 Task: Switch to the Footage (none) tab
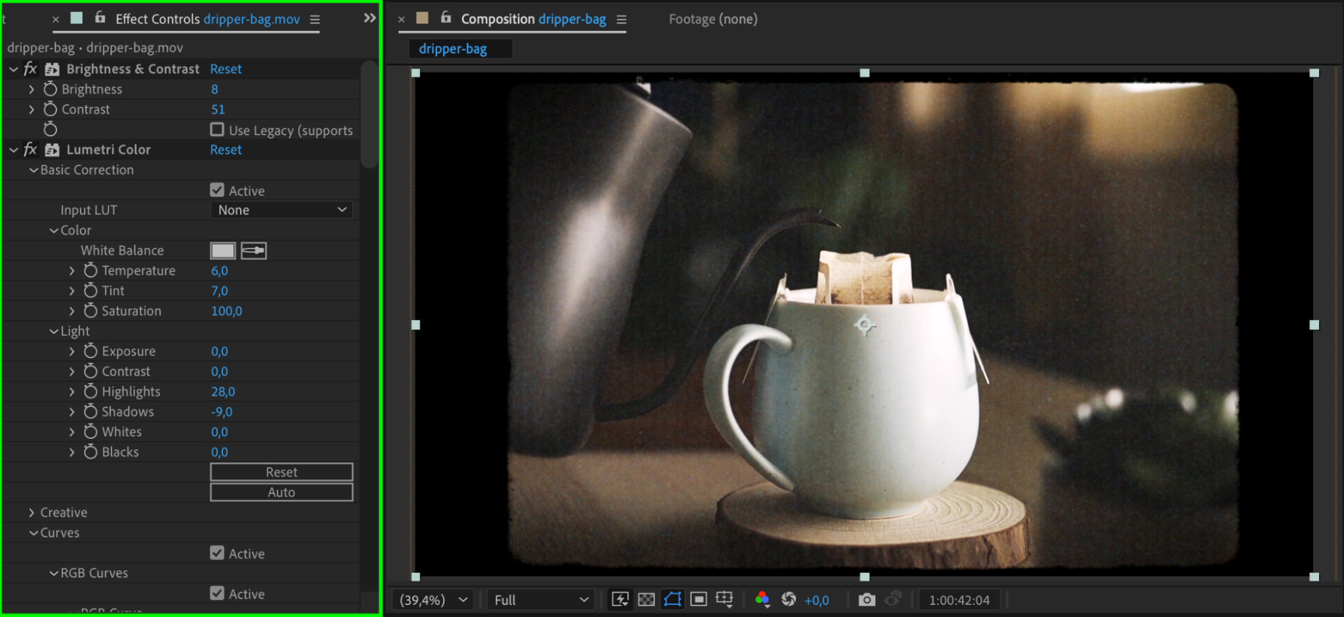click(x=713, y=19)
